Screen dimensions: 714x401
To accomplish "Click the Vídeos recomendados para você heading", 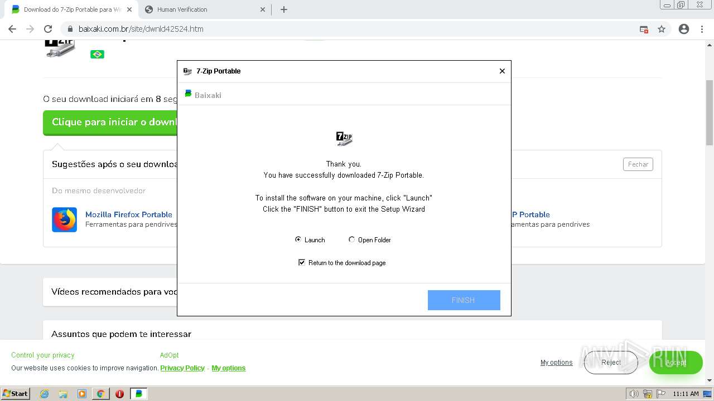I will coord(114,292).
